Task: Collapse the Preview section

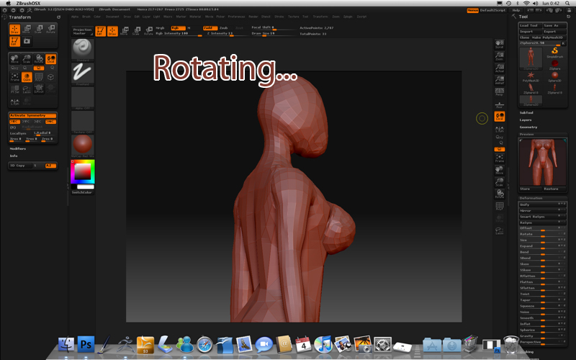Action: pyautogui.click(x=526, y=135)
